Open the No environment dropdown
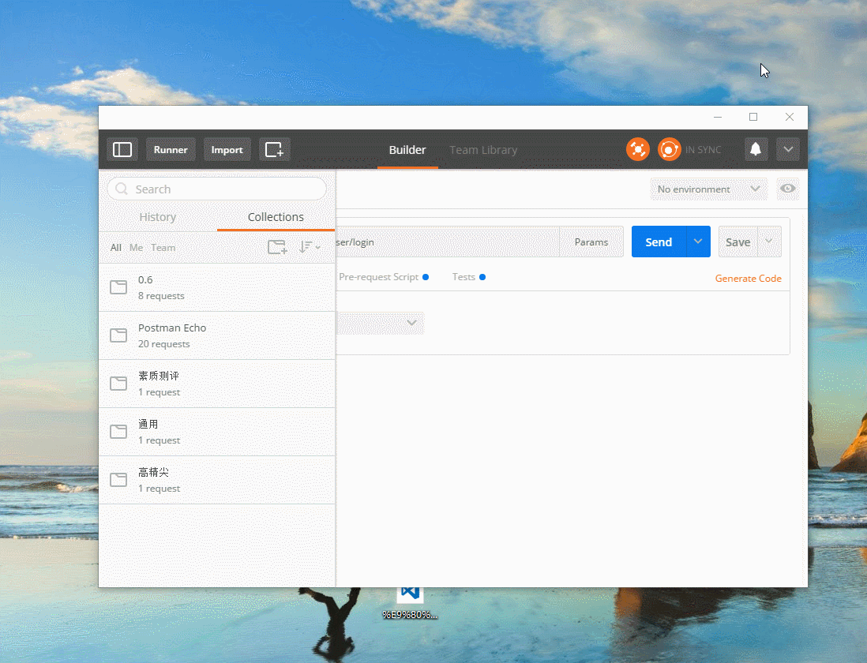 pos(709,189)
